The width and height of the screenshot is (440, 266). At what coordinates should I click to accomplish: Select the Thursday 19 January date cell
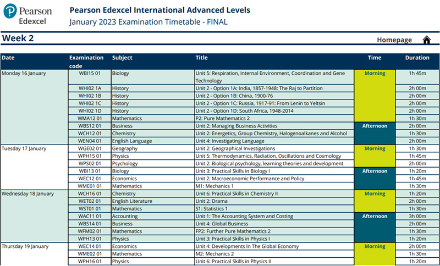point(26,246)
